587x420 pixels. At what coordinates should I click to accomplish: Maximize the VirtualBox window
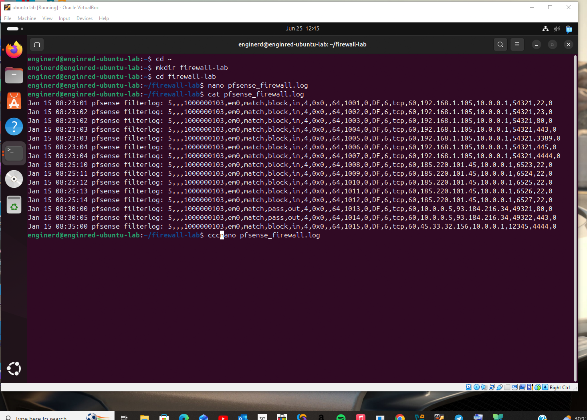pyautogui.click(x=550, y=7)
